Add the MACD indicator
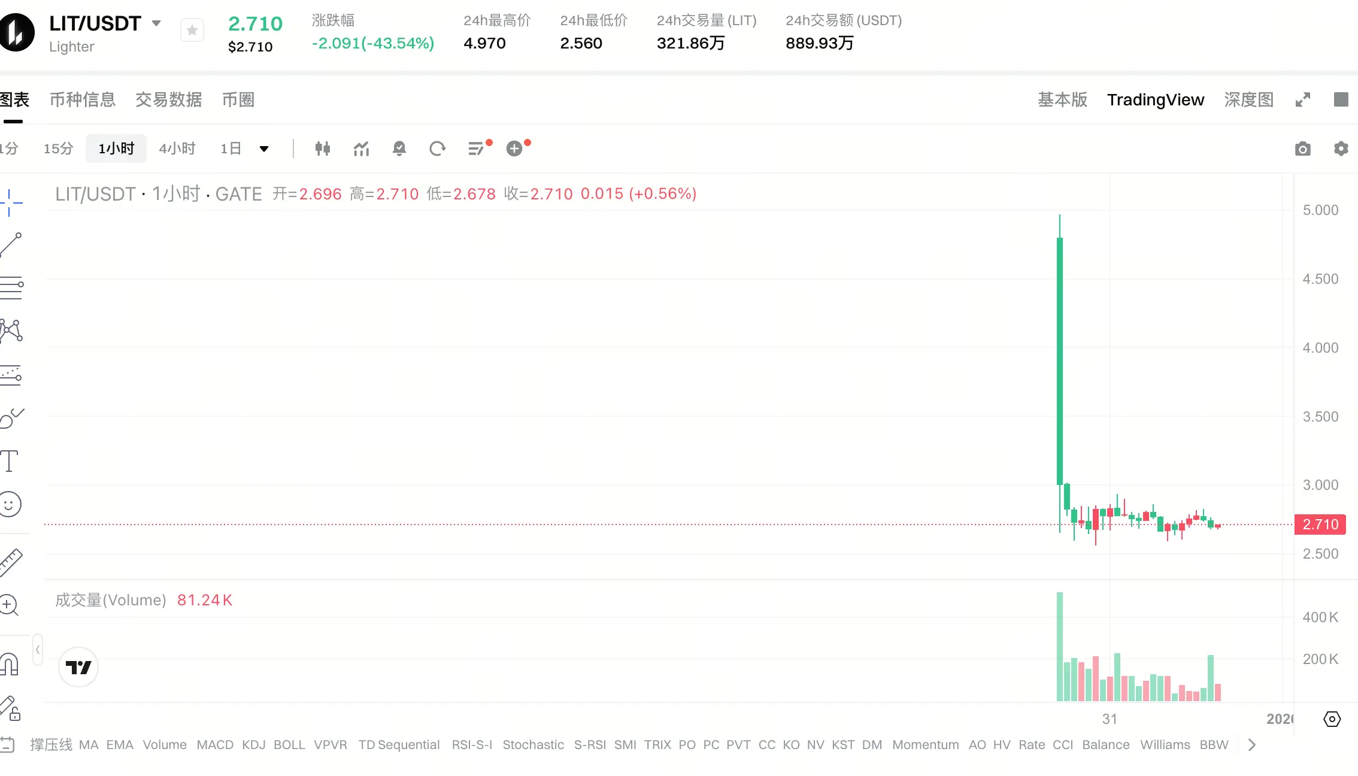The image size is (1358, 776). click(215, 745)
